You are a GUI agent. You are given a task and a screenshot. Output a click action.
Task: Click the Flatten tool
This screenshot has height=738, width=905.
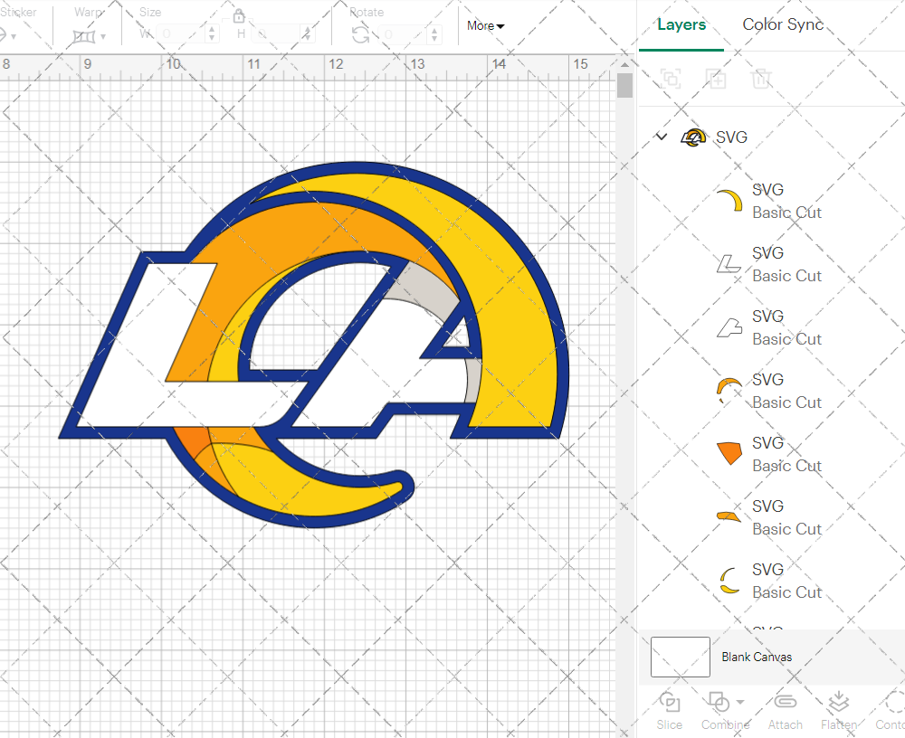(x=839, y=711)
